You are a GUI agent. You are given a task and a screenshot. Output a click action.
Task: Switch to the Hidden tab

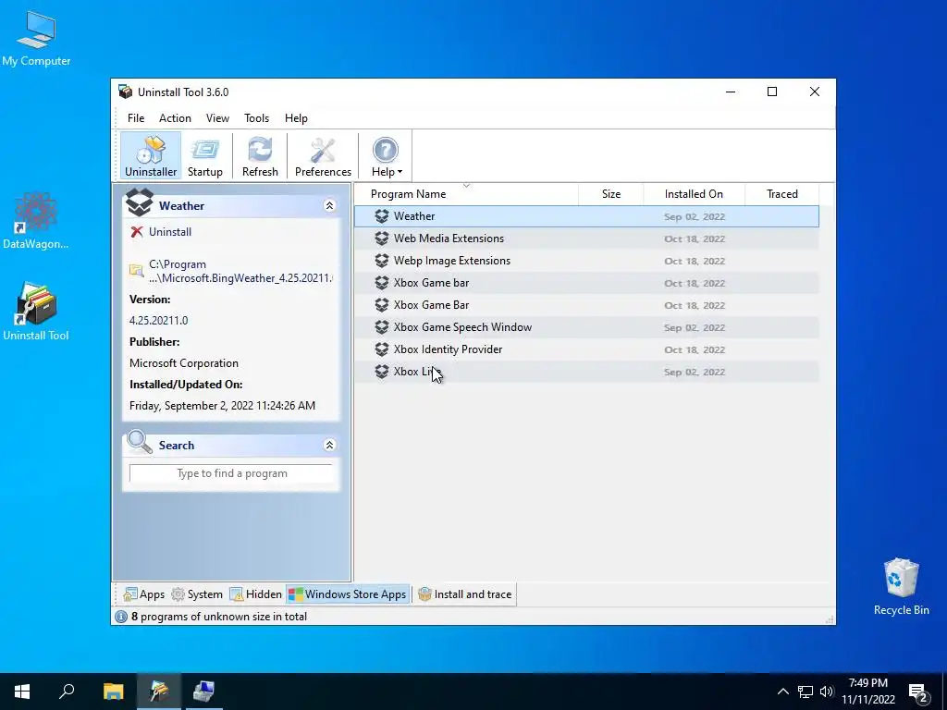[x=255, y=594]
